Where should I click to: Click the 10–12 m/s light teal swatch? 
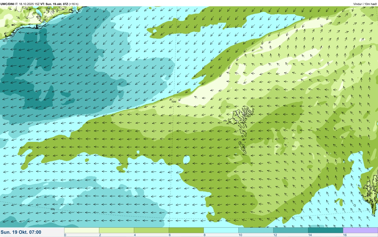pyautogui.click(x=256, y=230)
